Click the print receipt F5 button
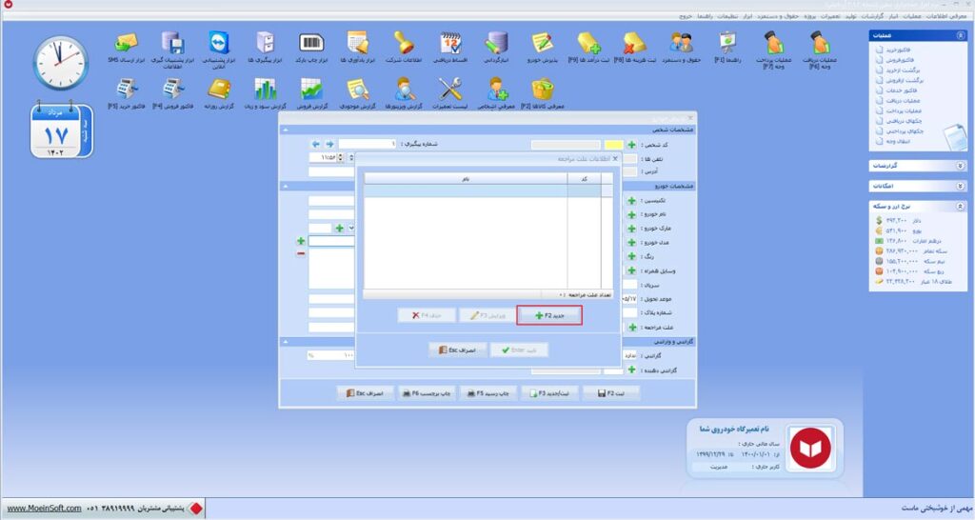Screen dimensions: 975x520 (488, 393)
